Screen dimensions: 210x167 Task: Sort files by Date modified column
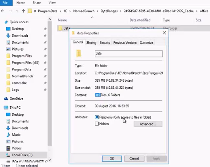coord(140,20)
